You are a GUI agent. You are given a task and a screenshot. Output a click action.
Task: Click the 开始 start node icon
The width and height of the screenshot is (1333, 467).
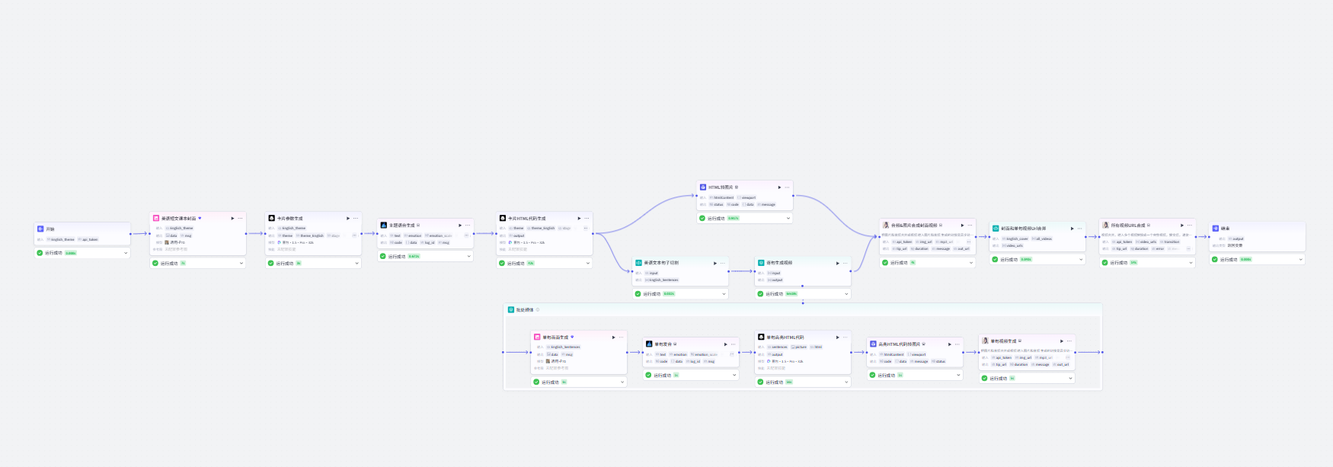40,229
